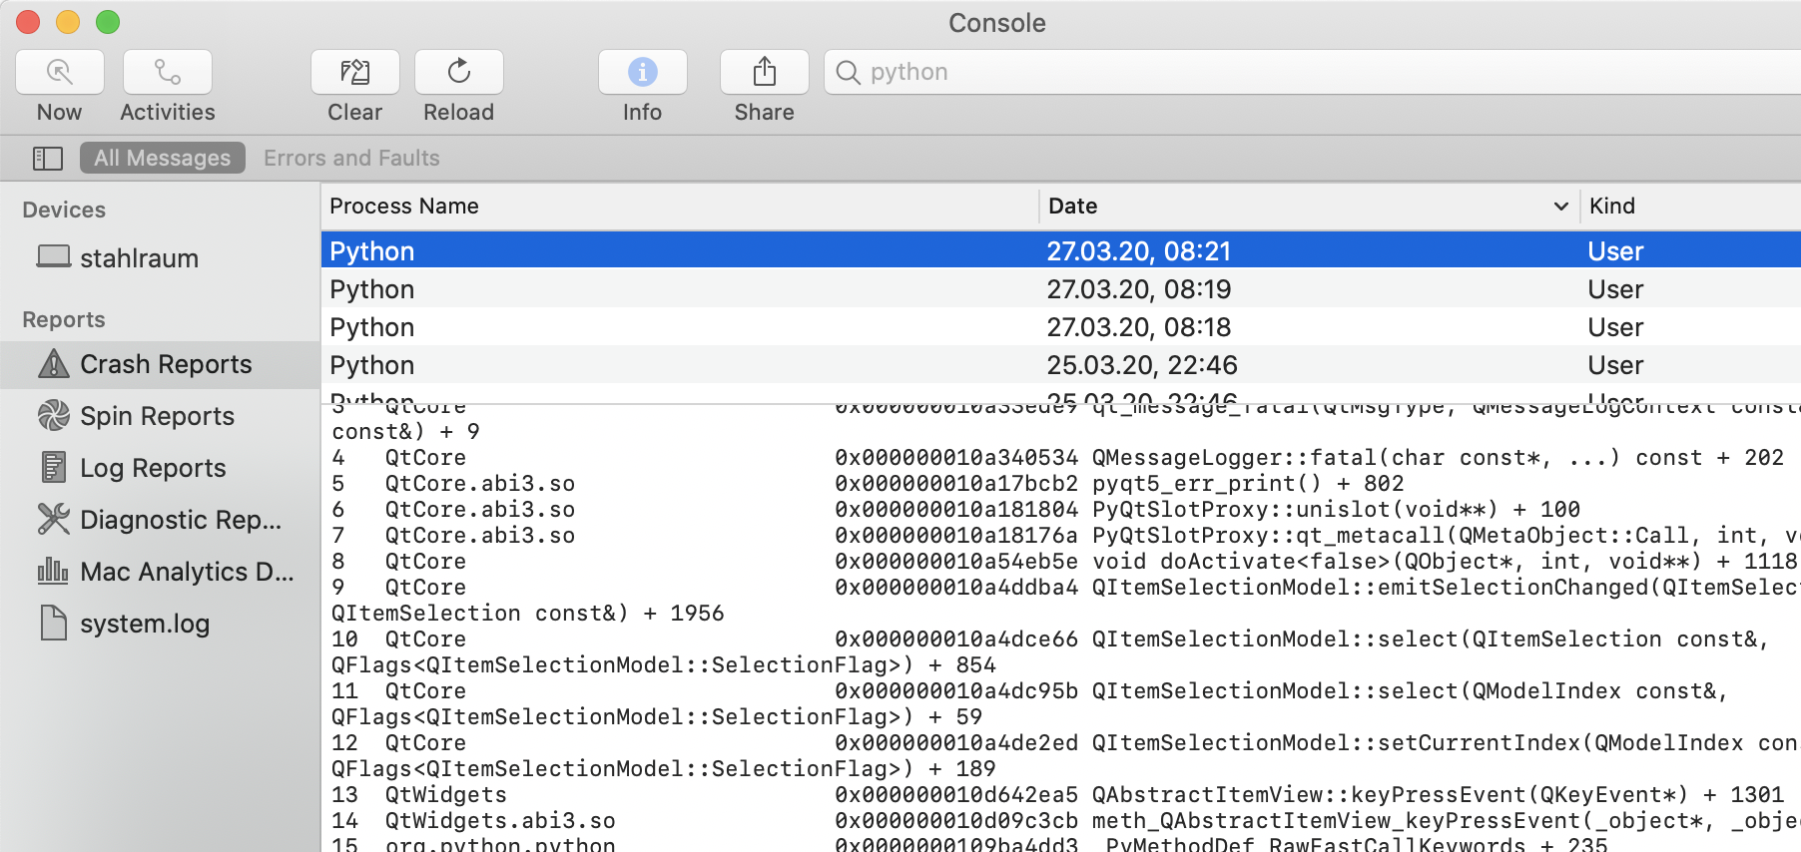Minimize the Console window
Image resolution: width=1801 pixels, height=852 pixels.
click(x=68, y=21)
